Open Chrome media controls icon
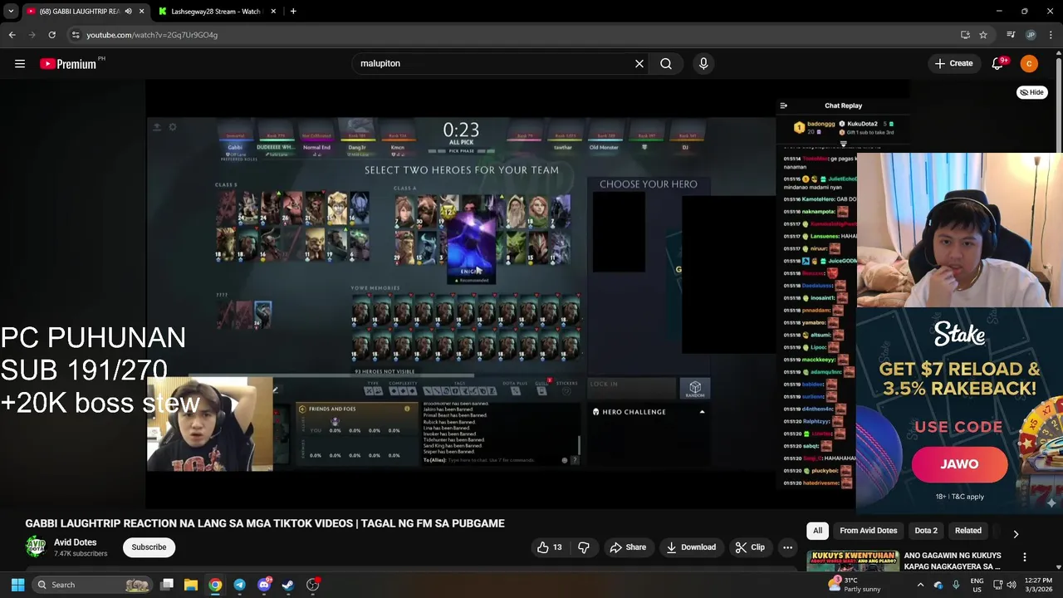 (x=1011, y=35)
